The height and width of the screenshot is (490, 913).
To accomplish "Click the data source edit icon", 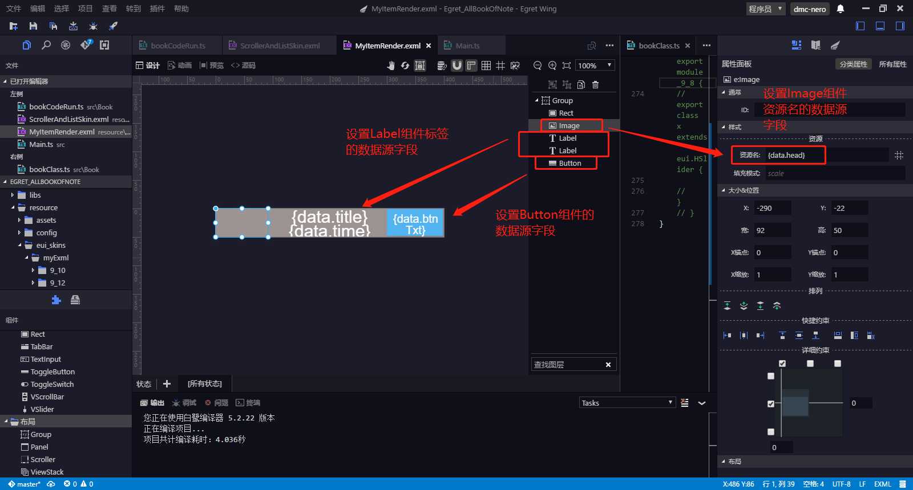I will pos(442,66).
